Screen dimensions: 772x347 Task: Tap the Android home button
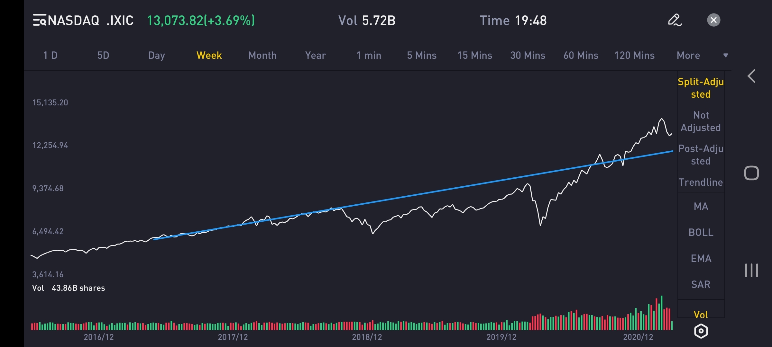(x=751, y=173)
